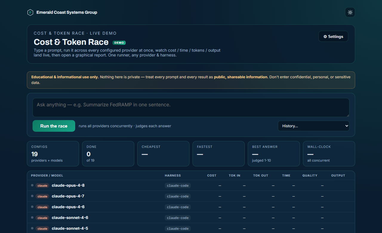Click the claude tag on claude-opus-4-6 row
The height and width of the screenshot is (233, 382).
42,207
